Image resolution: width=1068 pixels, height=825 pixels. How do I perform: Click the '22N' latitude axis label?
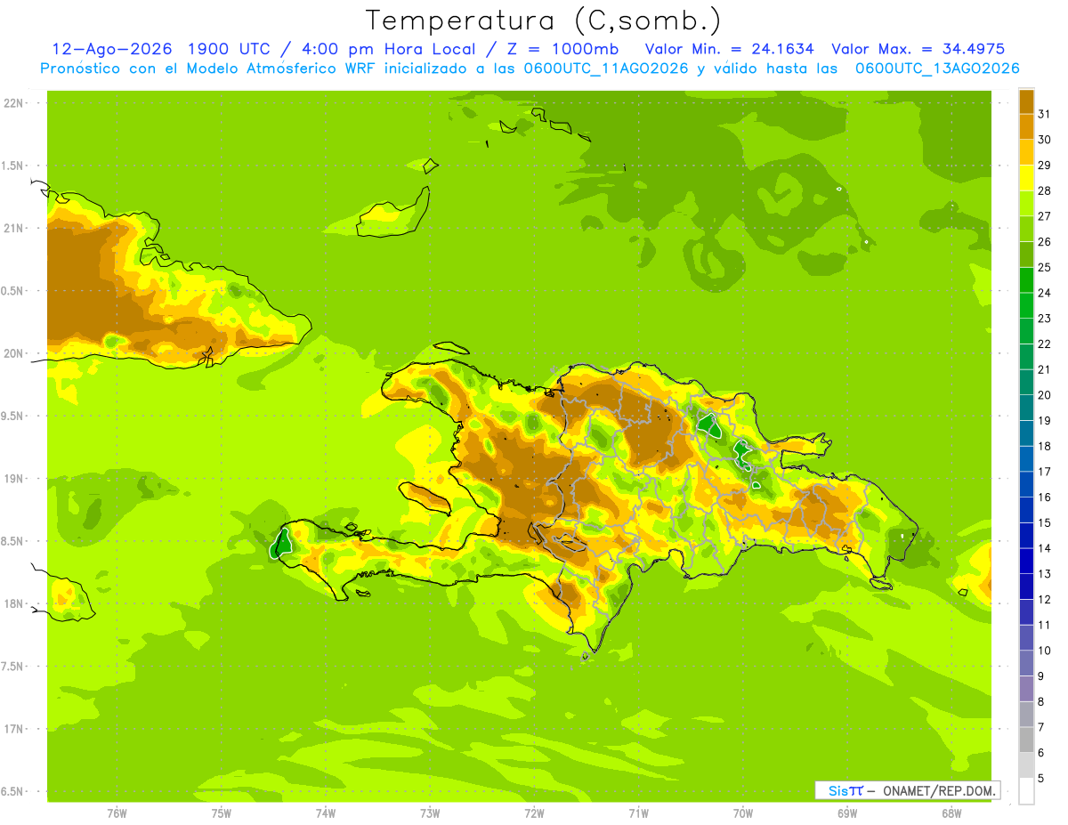13,103
